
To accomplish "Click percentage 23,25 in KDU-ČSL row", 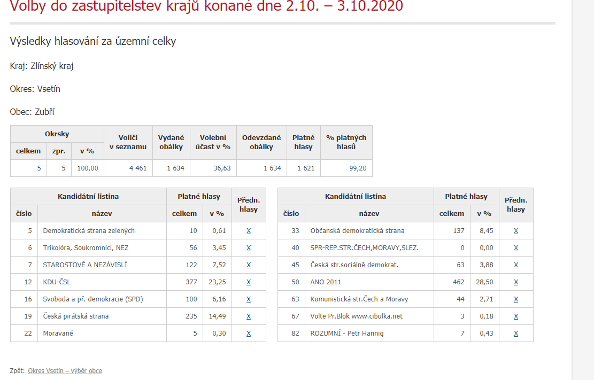I will pos(217,282).
